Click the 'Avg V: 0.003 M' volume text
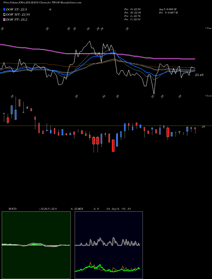212x279 pixels. pyautogui.click(x=168, y=9)
